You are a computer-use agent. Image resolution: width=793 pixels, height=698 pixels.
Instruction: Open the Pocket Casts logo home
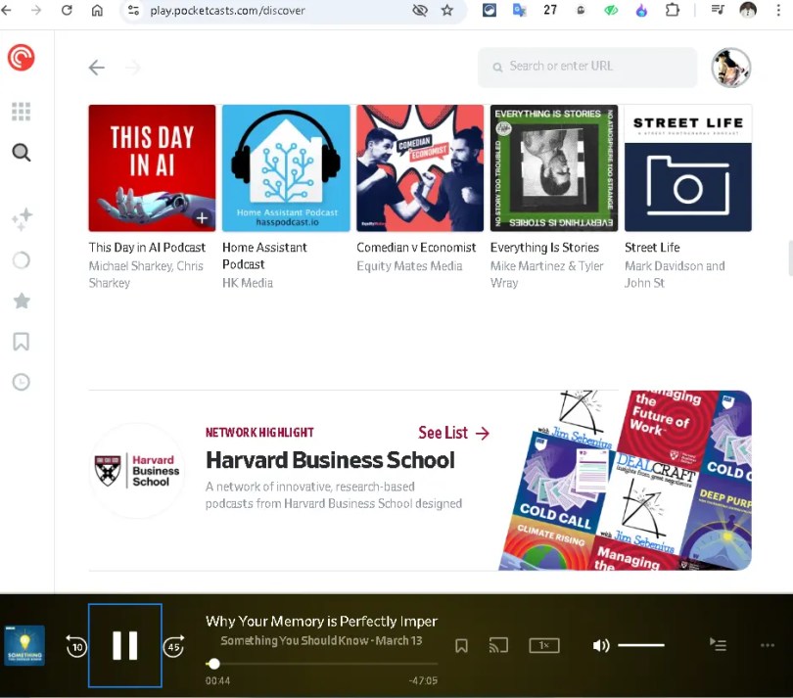[x=22, y=57]
